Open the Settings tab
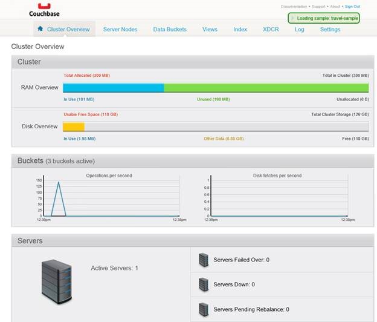The image size is (377, 322). point(330,30)
